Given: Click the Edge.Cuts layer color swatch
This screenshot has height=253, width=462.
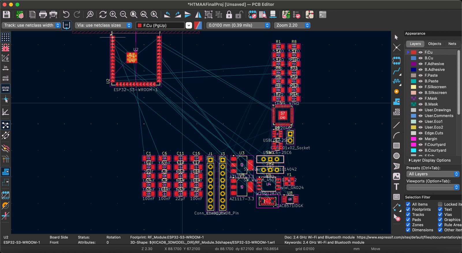Looking at the screenshot, I should pyautogui.click(x=413, y=133).
